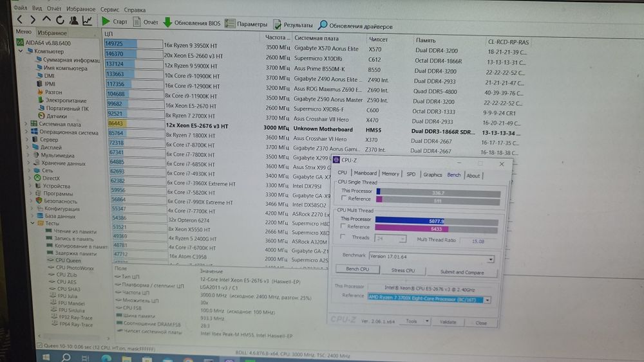Enable the Threads checkbox in CPU-Z
The image size is (644, 362).
tap(343, 237)
